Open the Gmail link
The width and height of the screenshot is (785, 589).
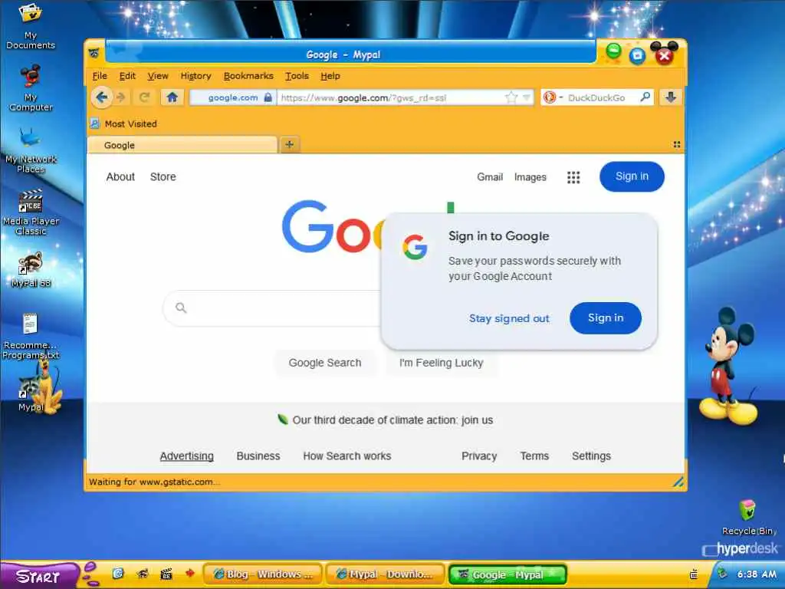point(490,177)
